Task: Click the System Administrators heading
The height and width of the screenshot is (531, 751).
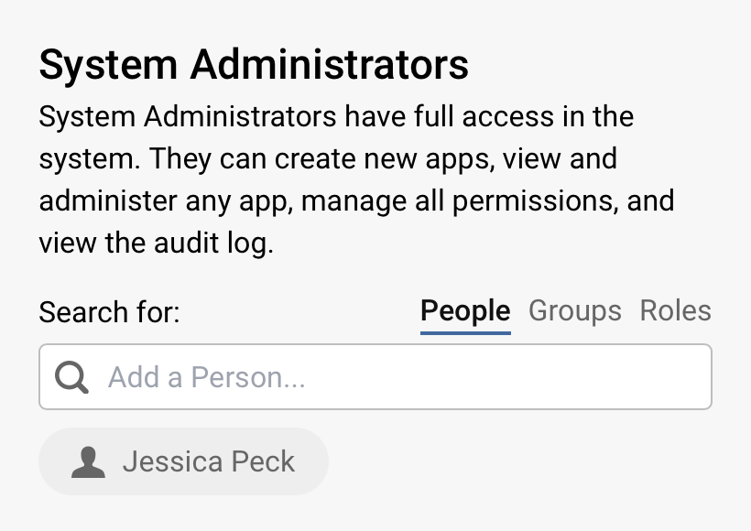Action: pos(253,64)
